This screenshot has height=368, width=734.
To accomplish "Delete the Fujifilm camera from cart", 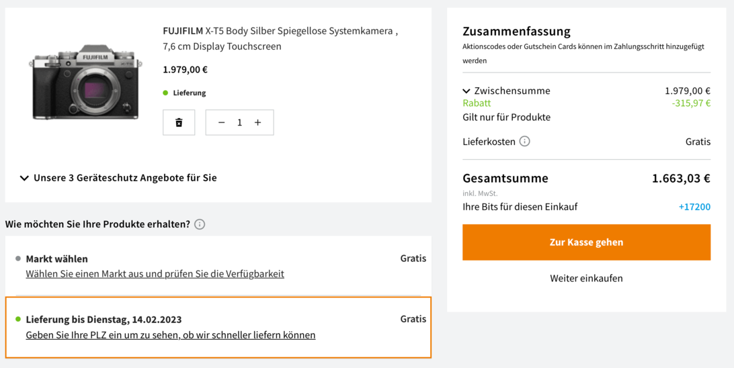I will tap(179, 122).
